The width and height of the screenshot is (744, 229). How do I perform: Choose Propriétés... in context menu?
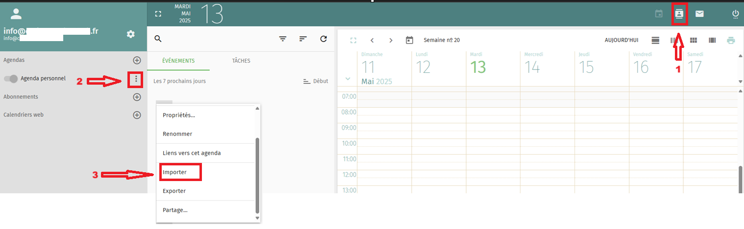click(206, 115)
